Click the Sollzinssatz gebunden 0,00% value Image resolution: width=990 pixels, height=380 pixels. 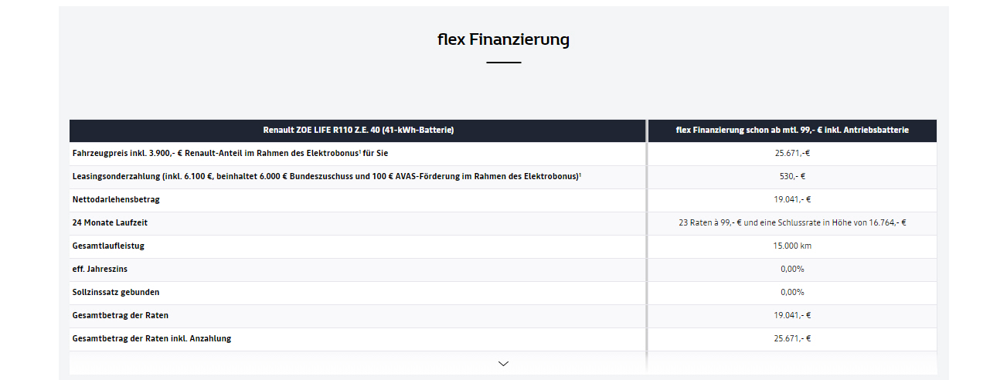(792, 293)
